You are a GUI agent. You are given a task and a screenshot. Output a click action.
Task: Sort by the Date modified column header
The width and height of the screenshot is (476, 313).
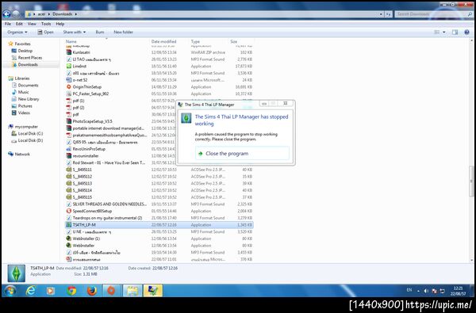coord(164,41)
